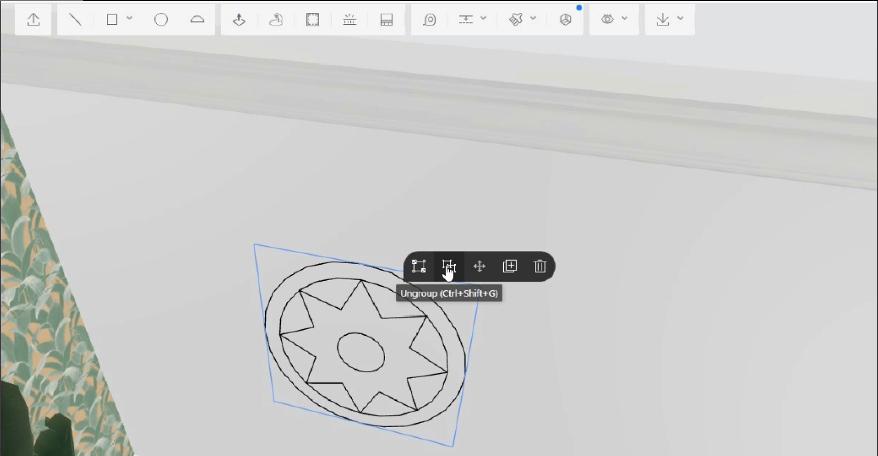Click the Move arrows icon
The image size is (878, 456).
click(479, 267)
